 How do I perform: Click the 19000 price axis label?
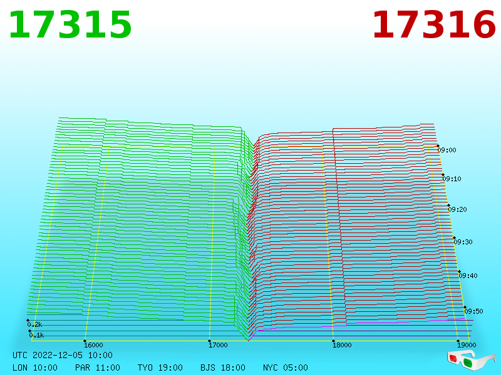pos(467,345)
